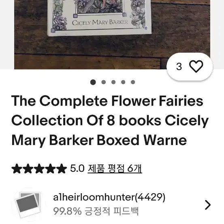224x224 pixels.
Task: Click the Cicely Mary Barker cover text
Action: pyautogui.click(x=100, y=22)
